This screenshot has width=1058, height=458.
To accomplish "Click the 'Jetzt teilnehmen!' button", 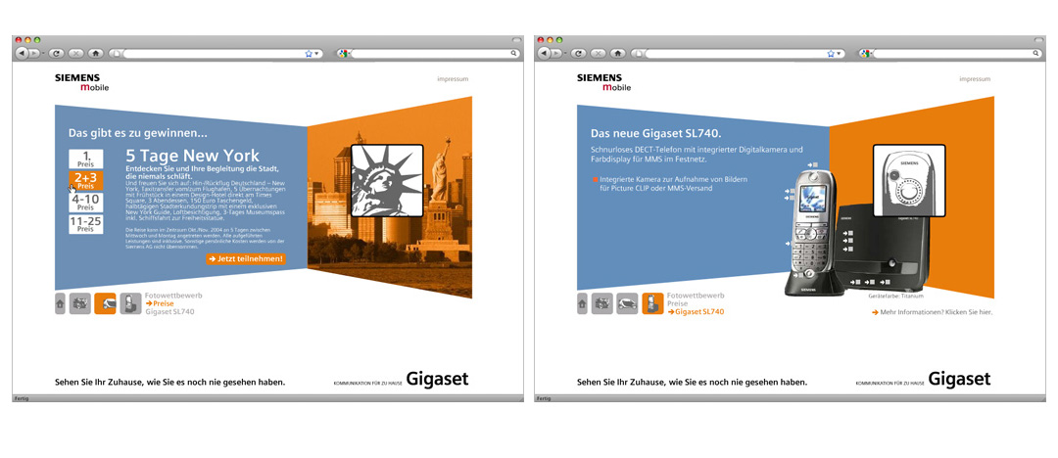I will tap(246, 259).
